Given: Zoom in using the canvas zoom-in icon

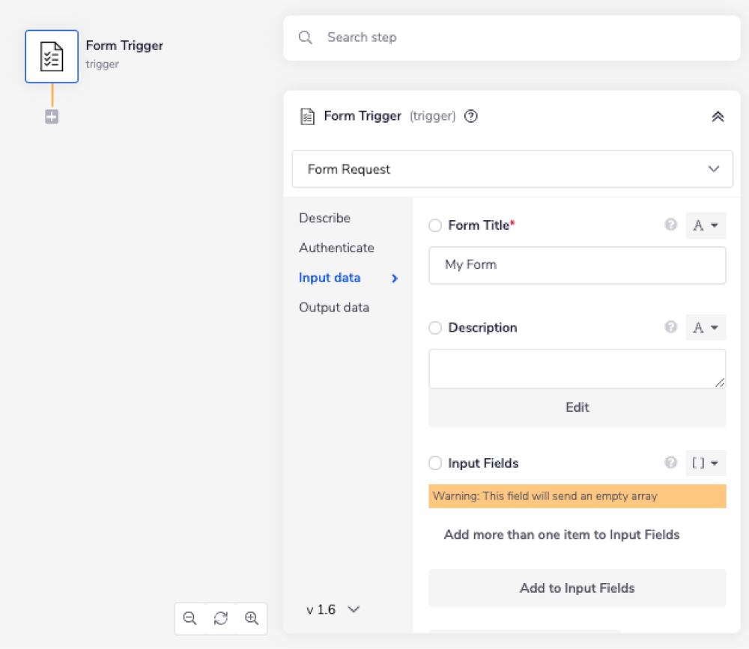Looking at the screenshot, I should [250, 618].
